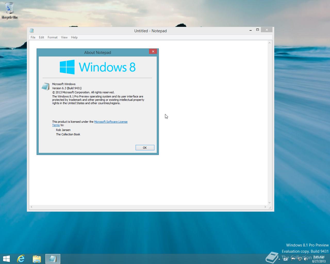Open the Recycle Bin desktop icon
Screen dimensions: 330x264
pyautogui.click(x=10, y=11)
